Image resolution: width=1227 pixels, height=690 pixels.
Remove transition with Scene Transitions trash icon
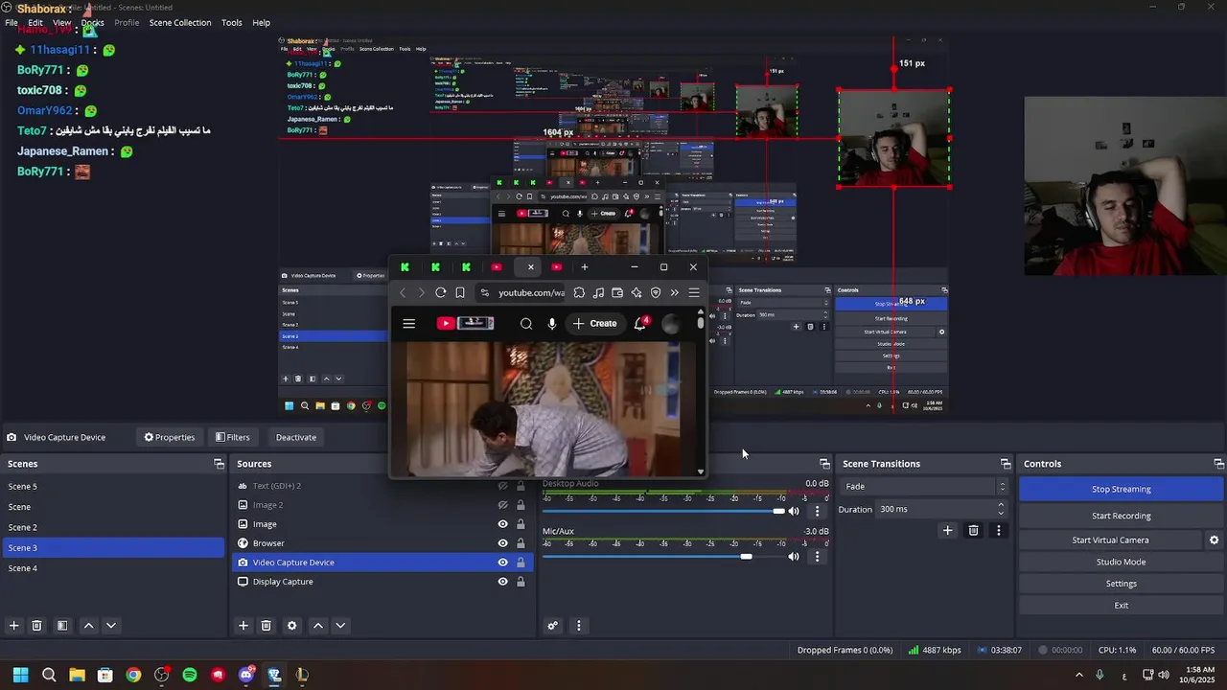(973, 530)
